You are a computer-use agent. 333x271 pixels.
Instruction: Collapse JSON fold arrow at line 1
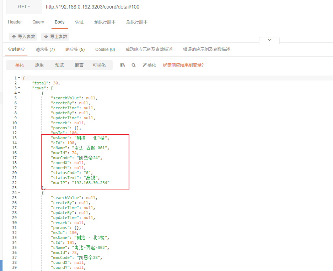click(x=19, y=78)
